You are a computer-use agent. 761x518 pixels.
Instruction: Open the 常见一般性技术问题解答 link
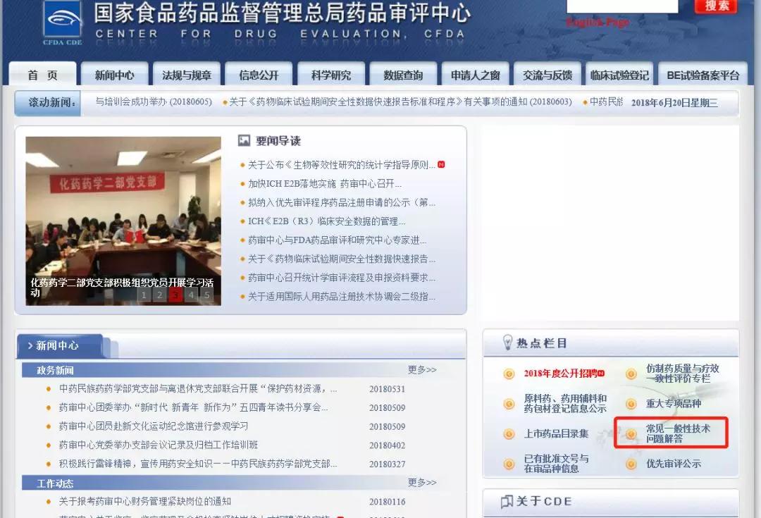(678, 433)
